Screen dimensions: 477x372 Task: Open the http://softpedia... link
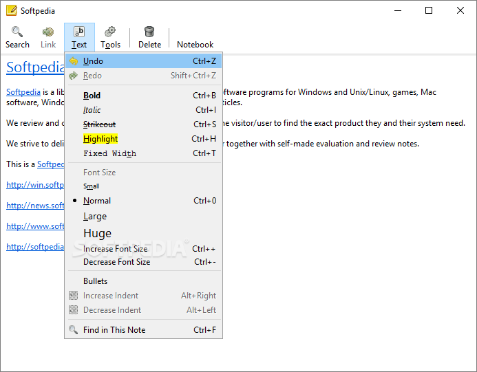pos(35,247)
